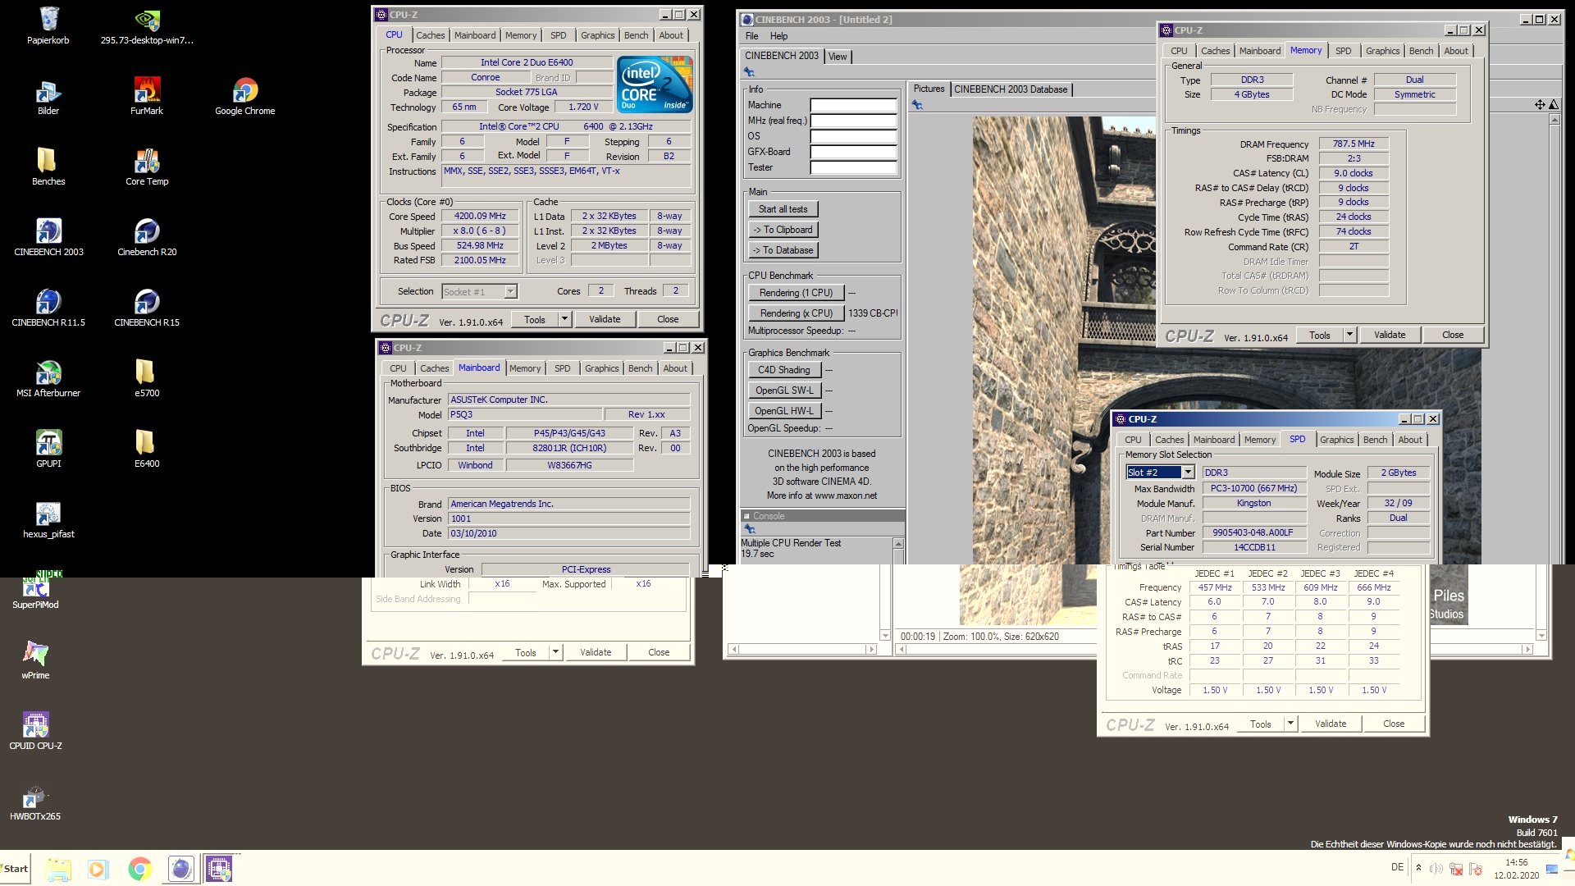Click Validate in the CPU-Z Memory window
The height and width of the screenshot is (886, 1575).
tap(1390, 335)
